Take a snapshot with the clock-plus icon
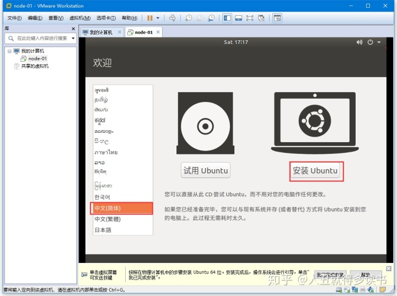Screen dimensions: 397x296 tap(189, 18)
